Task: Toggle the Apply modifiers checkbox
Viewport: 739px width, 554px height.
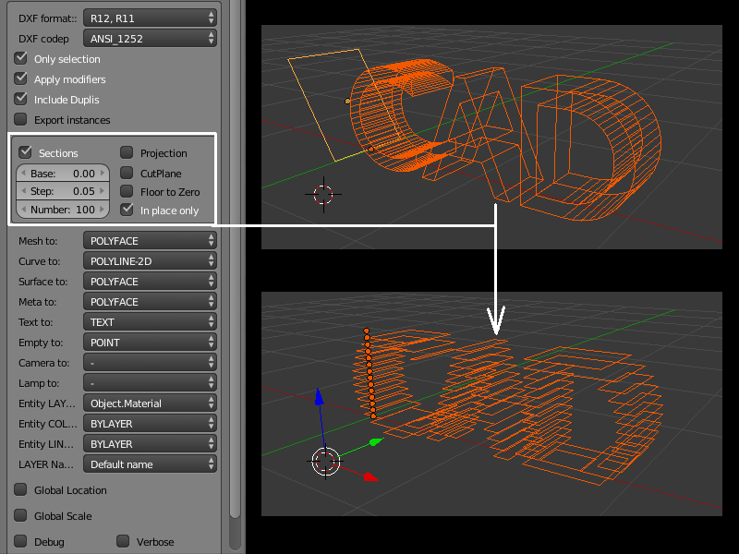Action: 20,78
